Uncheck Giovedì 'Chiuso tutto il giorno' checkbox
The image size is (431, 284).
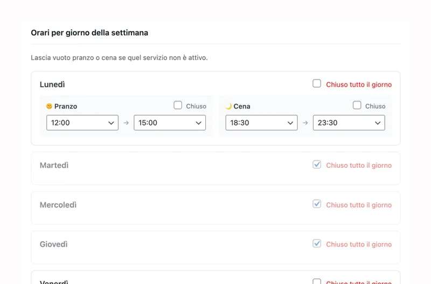coord(317,243)
